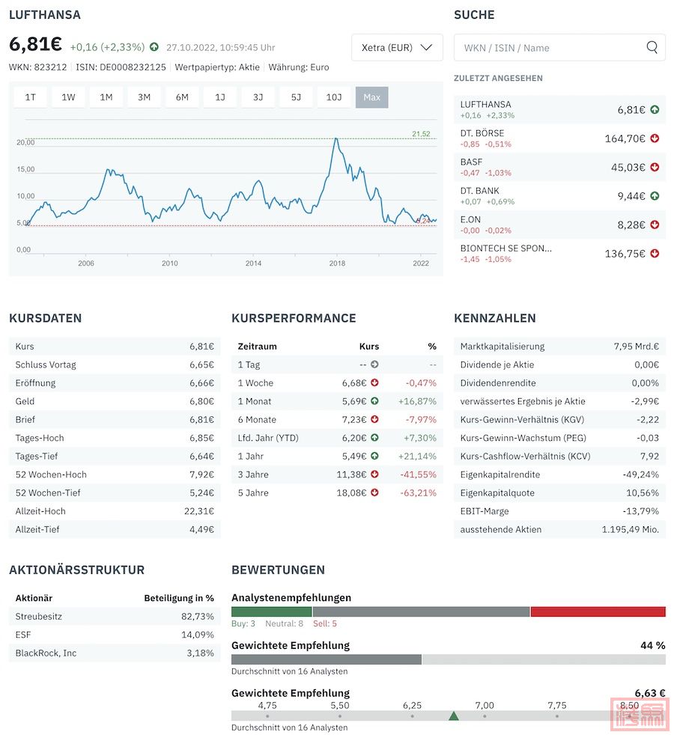This screenshot has height=735, width=674.
Task: Click the red arrow icon in 1 Woche row
Action: (374, 382)
